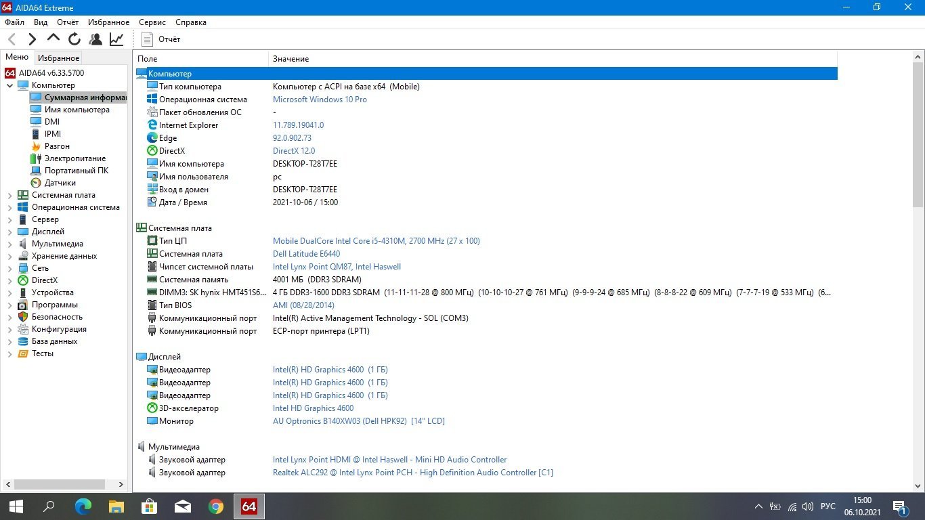Open the Windows Start menu
Image resolution: width=925 pixels, height=520 pixels.
(x=16, y=506)
